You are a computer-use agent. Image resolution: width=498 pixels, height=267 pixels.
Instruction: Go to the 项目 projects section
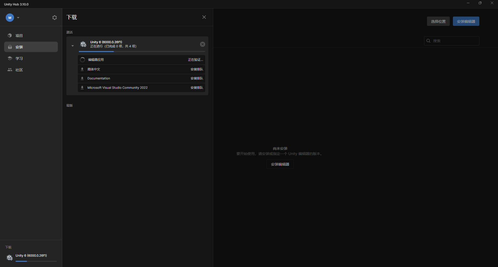(x=31, y=35)
